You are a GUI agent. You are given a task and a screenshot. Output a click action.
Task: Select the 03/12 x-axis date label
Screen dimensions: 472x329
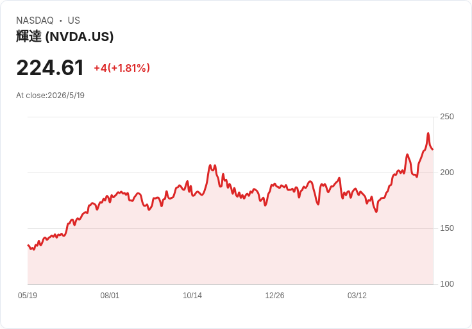pos(357,296)
